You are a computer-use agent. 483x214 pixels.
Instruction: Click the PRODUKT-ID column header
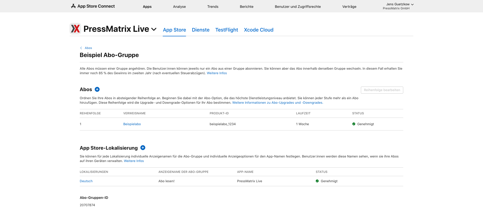pos(219,113)
